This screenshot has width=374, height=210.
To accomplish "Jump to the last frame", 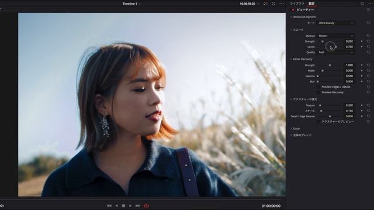I will click(x=138, y=206).
